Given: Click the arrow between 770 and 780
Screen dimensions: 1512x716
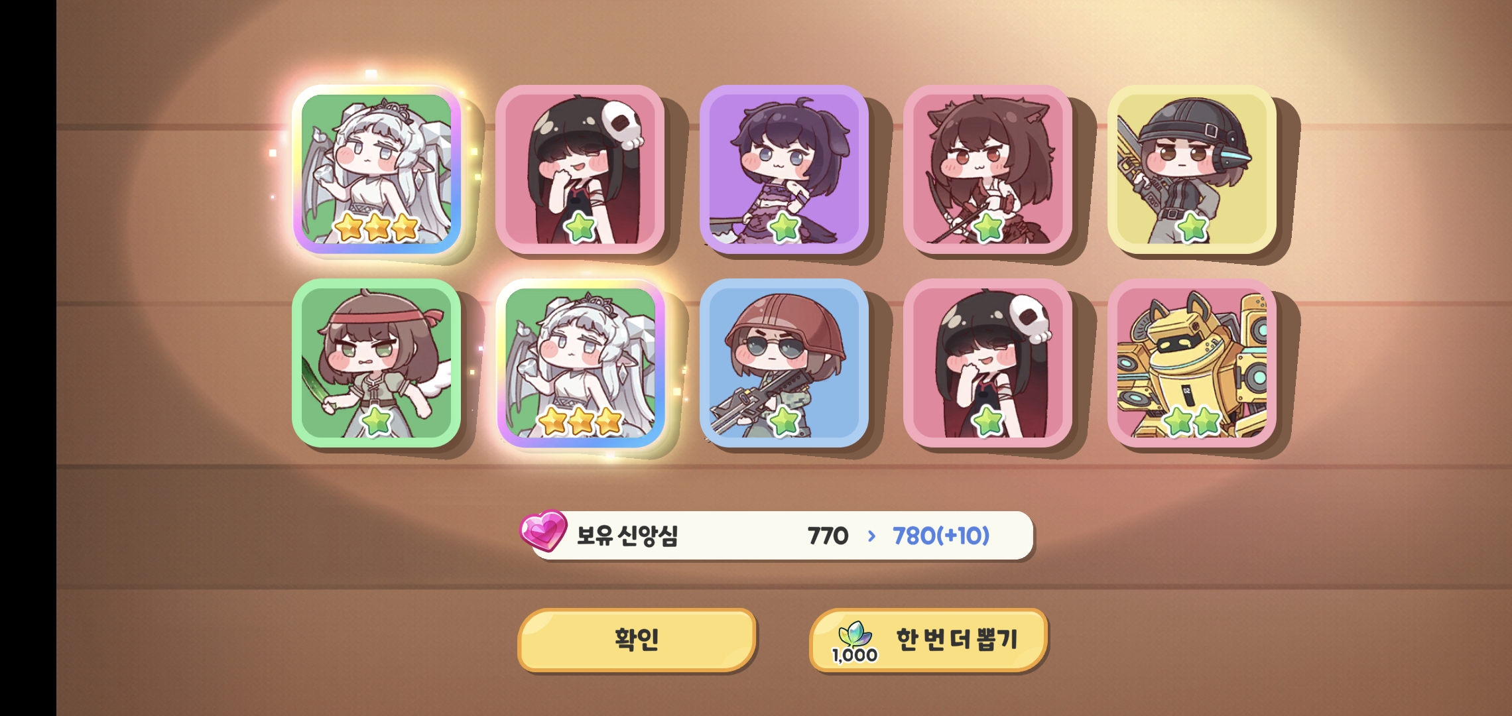Looking at the screenshot, I should pyautogui.click(x=871, y=536).
